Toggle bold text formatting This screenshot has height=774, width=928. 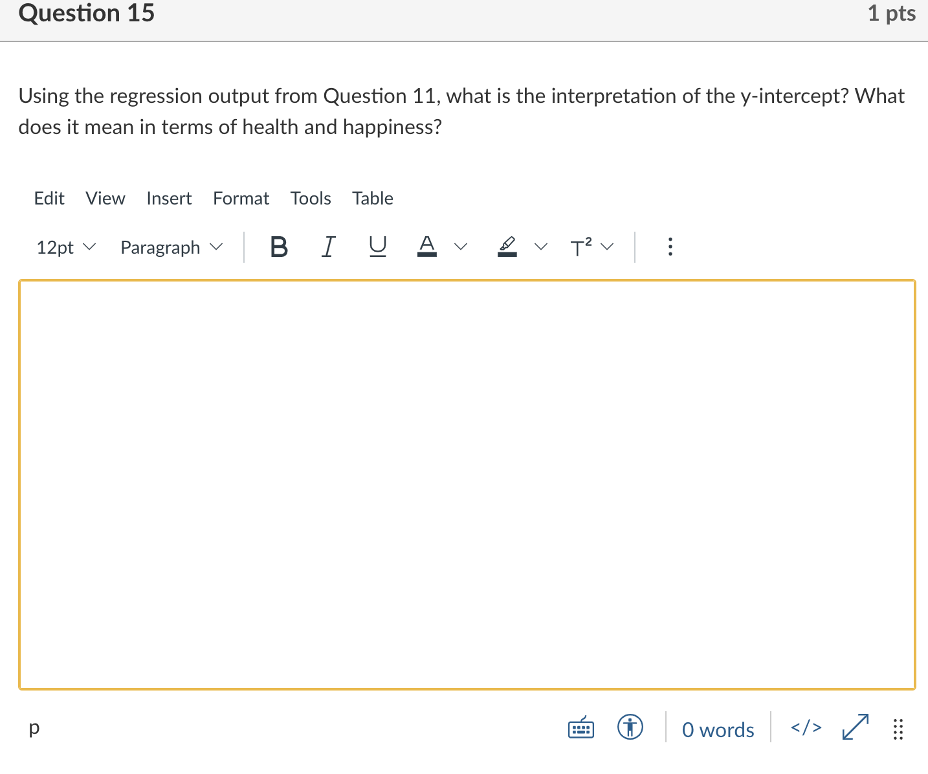coord(278,247)
